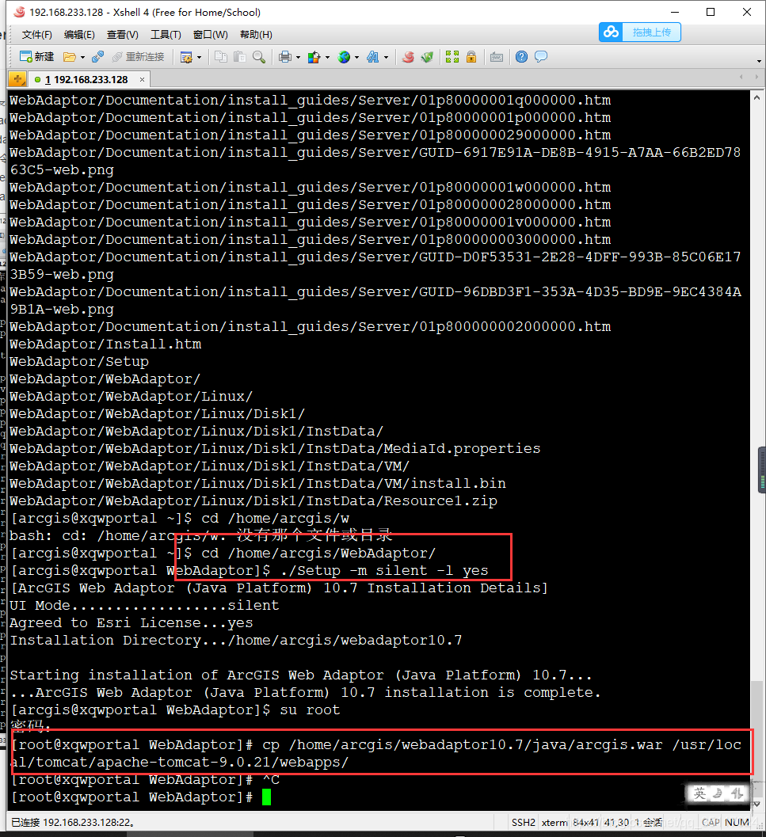This screenshot has width=766, height=837.
Task: Click the copy icon in toolbar
Action: tap(221, 56)
